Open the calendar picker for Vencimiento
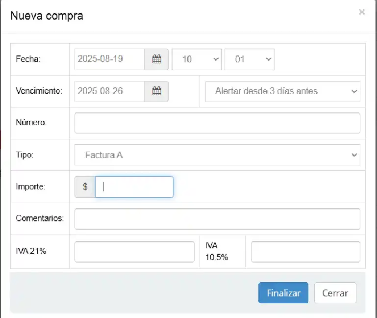This screenshot has width=377, height=318. click(x=156, y=91)
